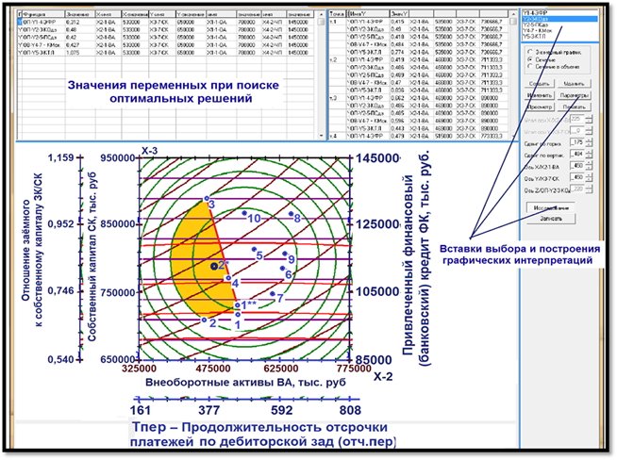Click the 'Просмотр' button
The height and width of the screenshot is (460, 617).
539,107
